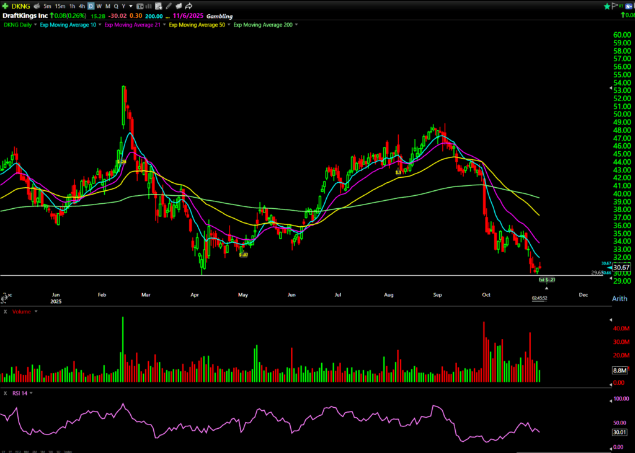Click the pencil drawing tool icon
635x453 pixels.
(x=169, y=6)
